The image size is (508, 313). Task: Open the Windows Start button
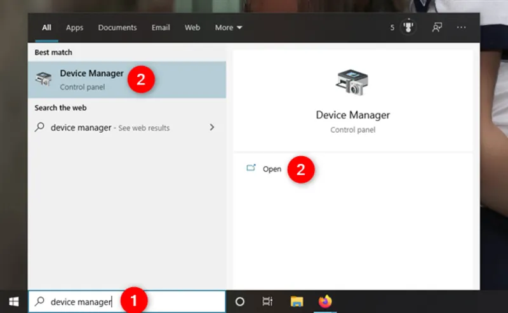click(x=13, y=302)
